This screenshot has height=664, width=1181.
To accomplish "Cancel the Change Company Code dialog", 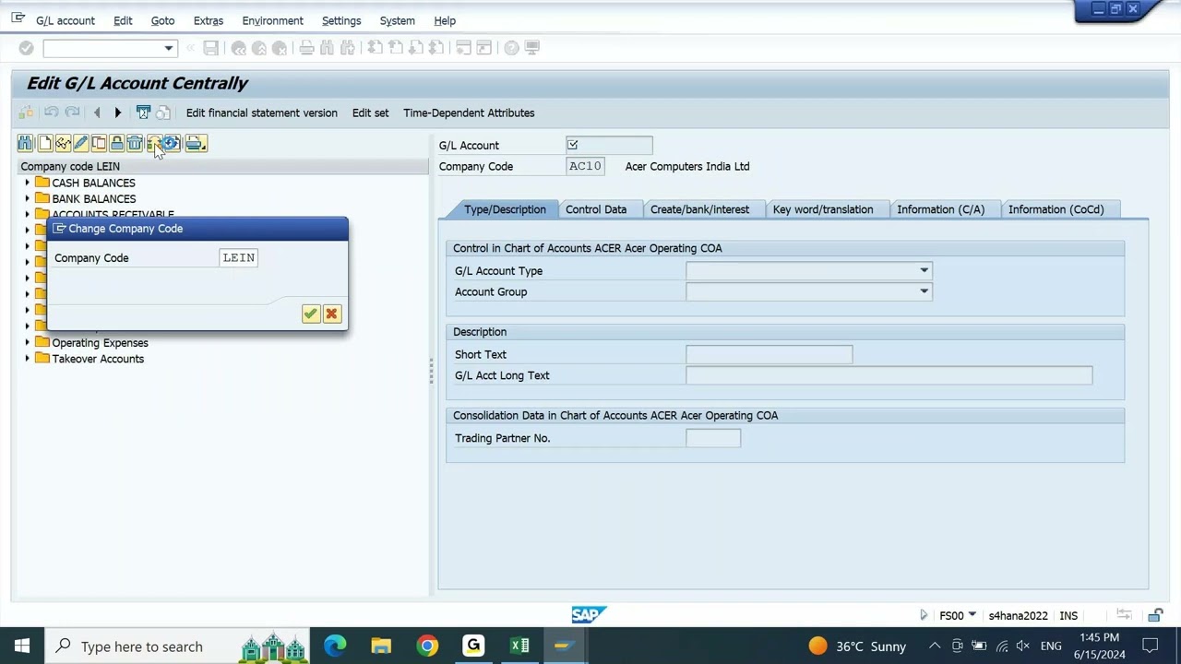I will pos(331,314).
